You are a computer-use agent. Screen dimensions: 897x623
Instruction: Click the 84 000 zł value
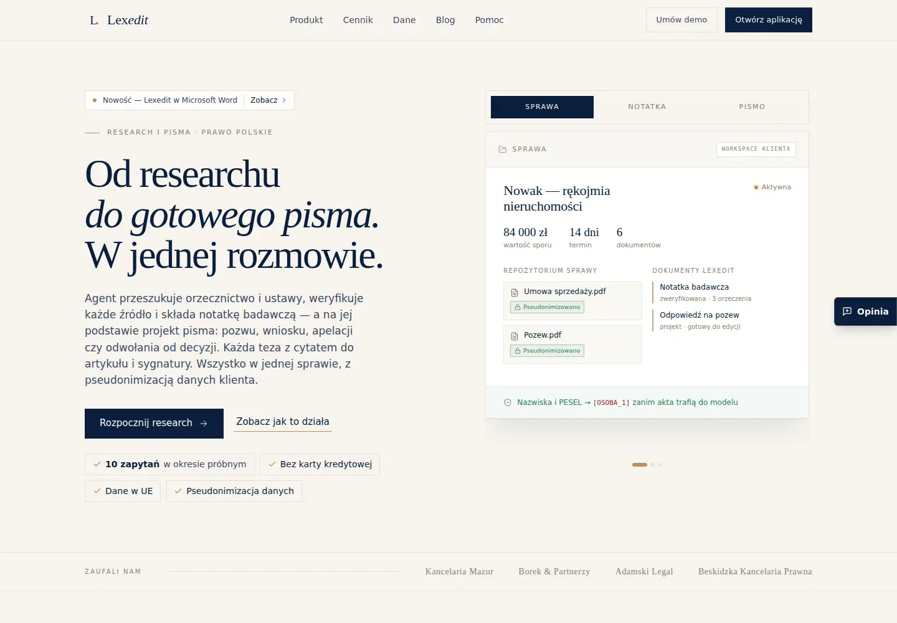pyautogui.click(x=526, y=232)
